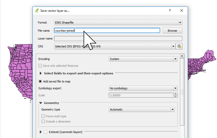Screen dimensions: 217x138
Task: Enable Force multi-type checkbox
Action: click(43, 116)
